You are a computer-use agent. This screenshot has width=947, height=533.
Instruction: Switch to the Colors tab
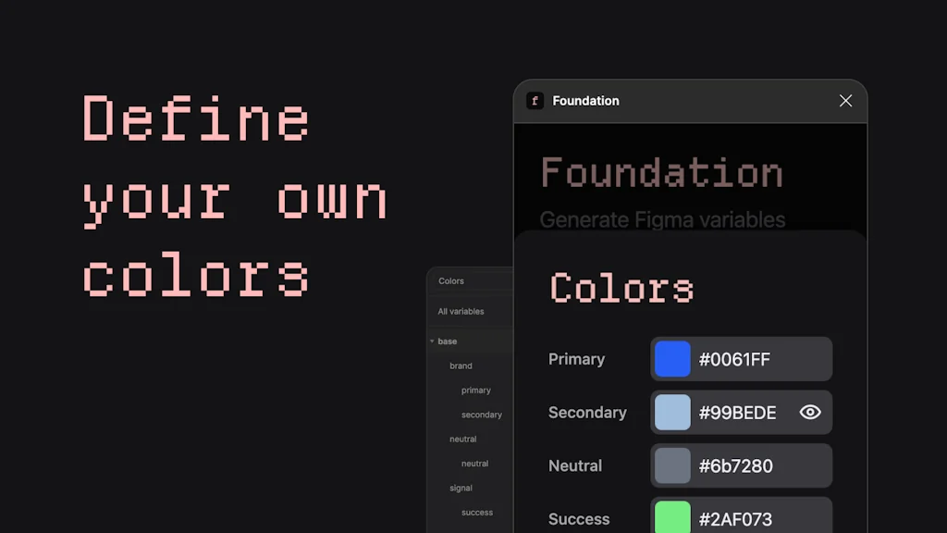point(451,280)
